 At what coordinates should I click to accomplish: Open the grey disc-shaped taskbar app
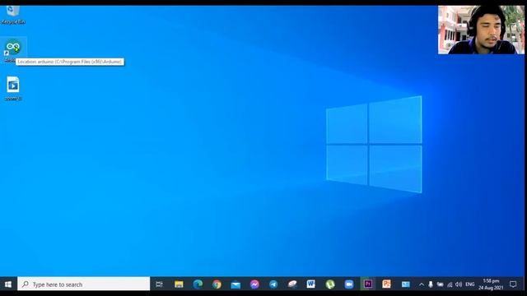(x=292, y=284)
